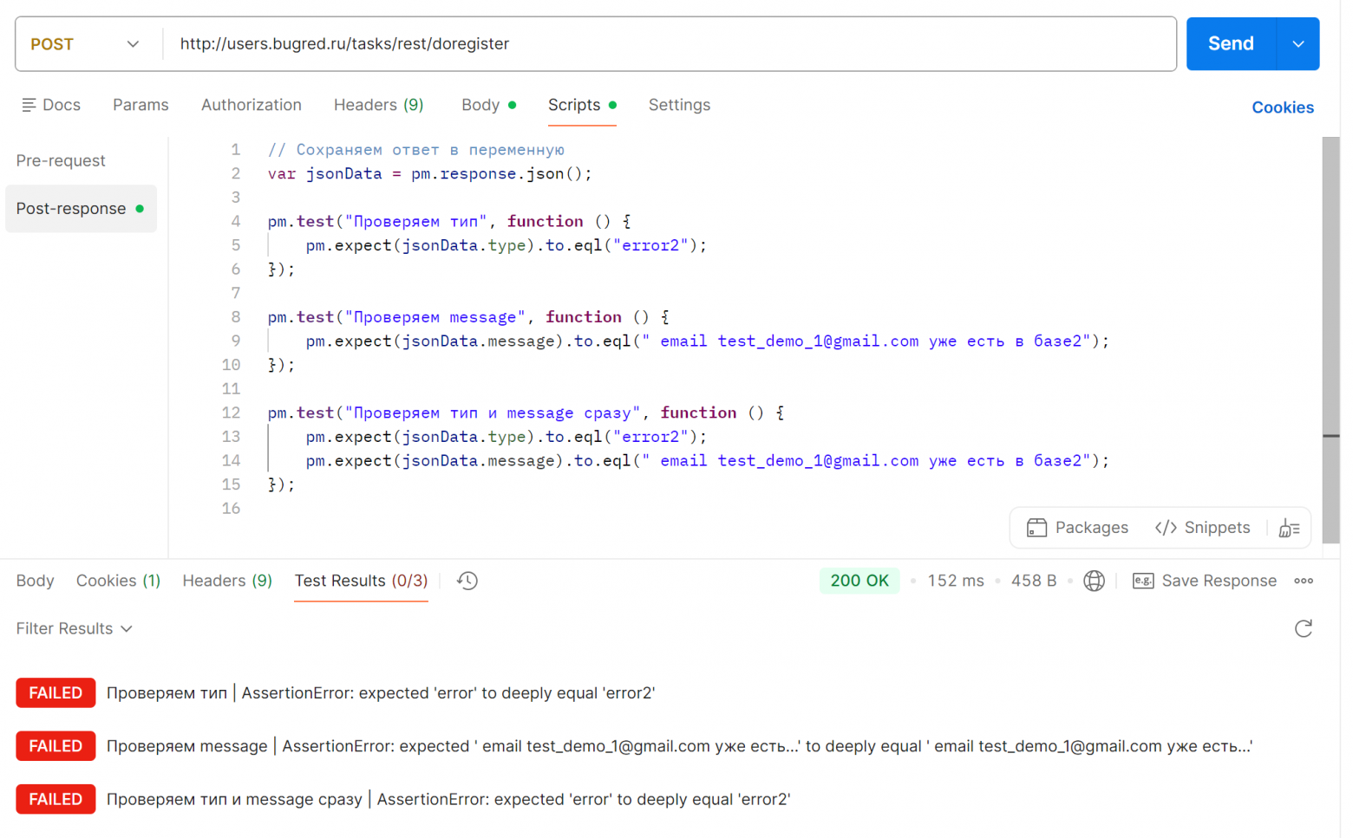Click the refresh test results icon
1353x838 pixels.
pyautogui.click(x=1303, y=628)
